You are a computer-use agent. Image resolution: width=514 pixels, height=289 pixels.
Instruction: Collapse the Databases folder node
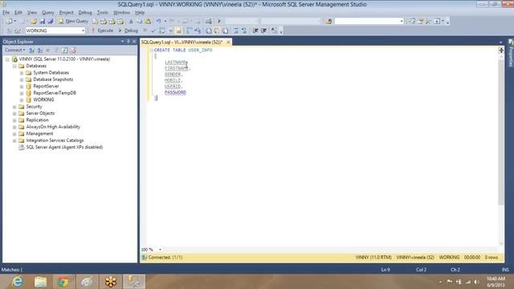pyautogui.click(x=14, y=66)
